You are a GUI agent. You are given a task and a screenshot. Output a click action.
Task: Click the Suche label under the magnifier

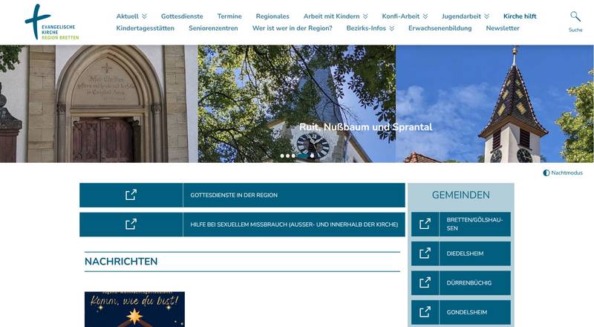(x=575, y=30)
